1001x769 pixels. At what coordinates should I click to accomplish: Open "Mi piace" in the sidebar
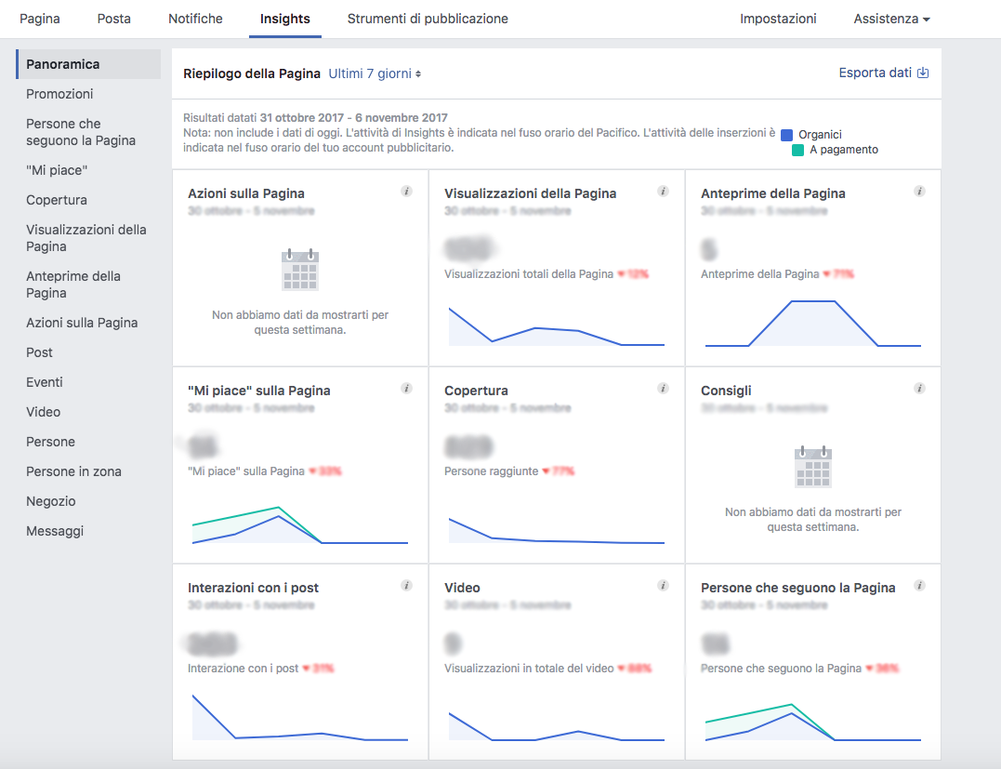(57, 170)
